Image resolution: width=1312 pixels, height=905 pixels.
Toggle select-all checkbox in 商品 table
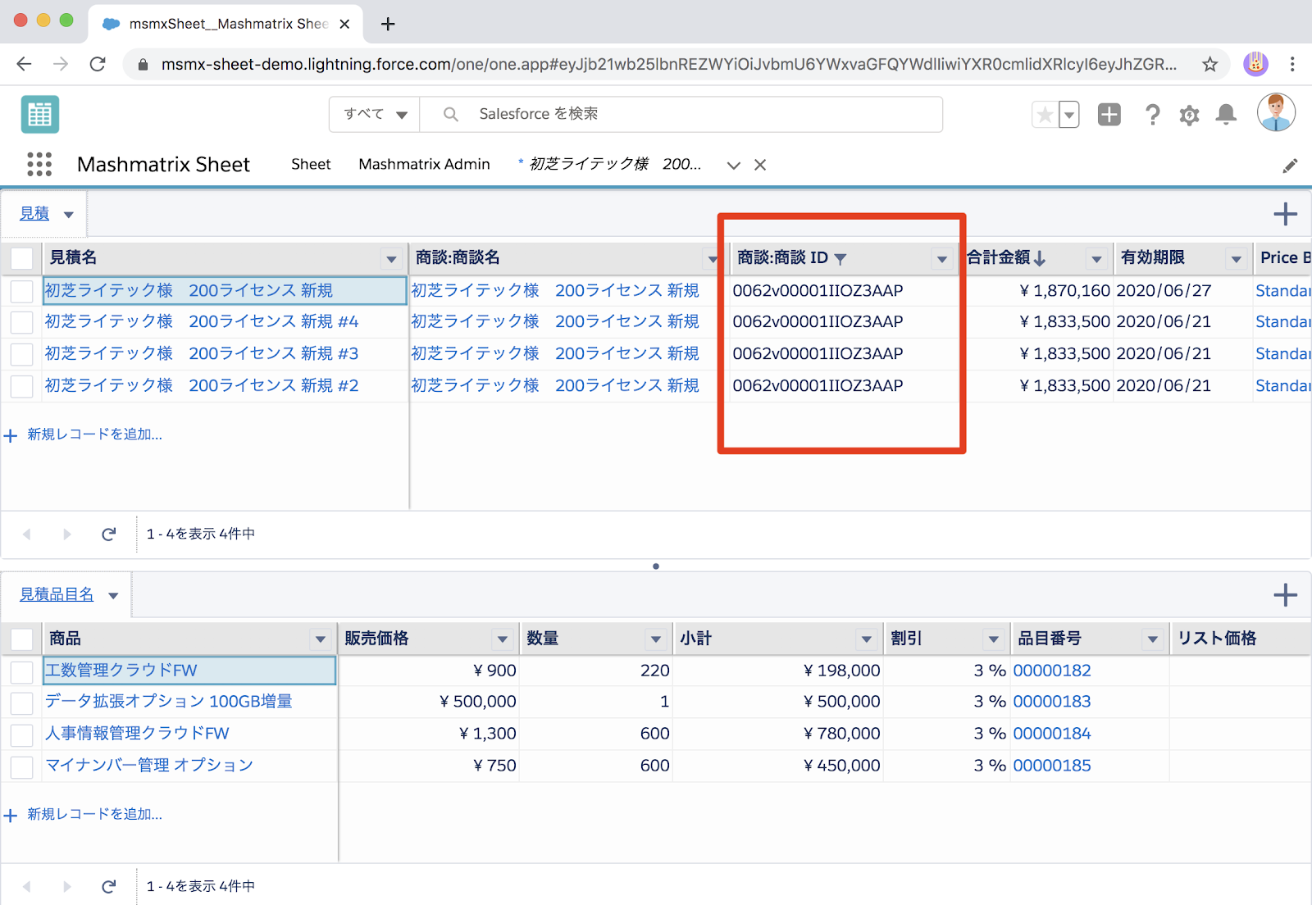(22, 639)
